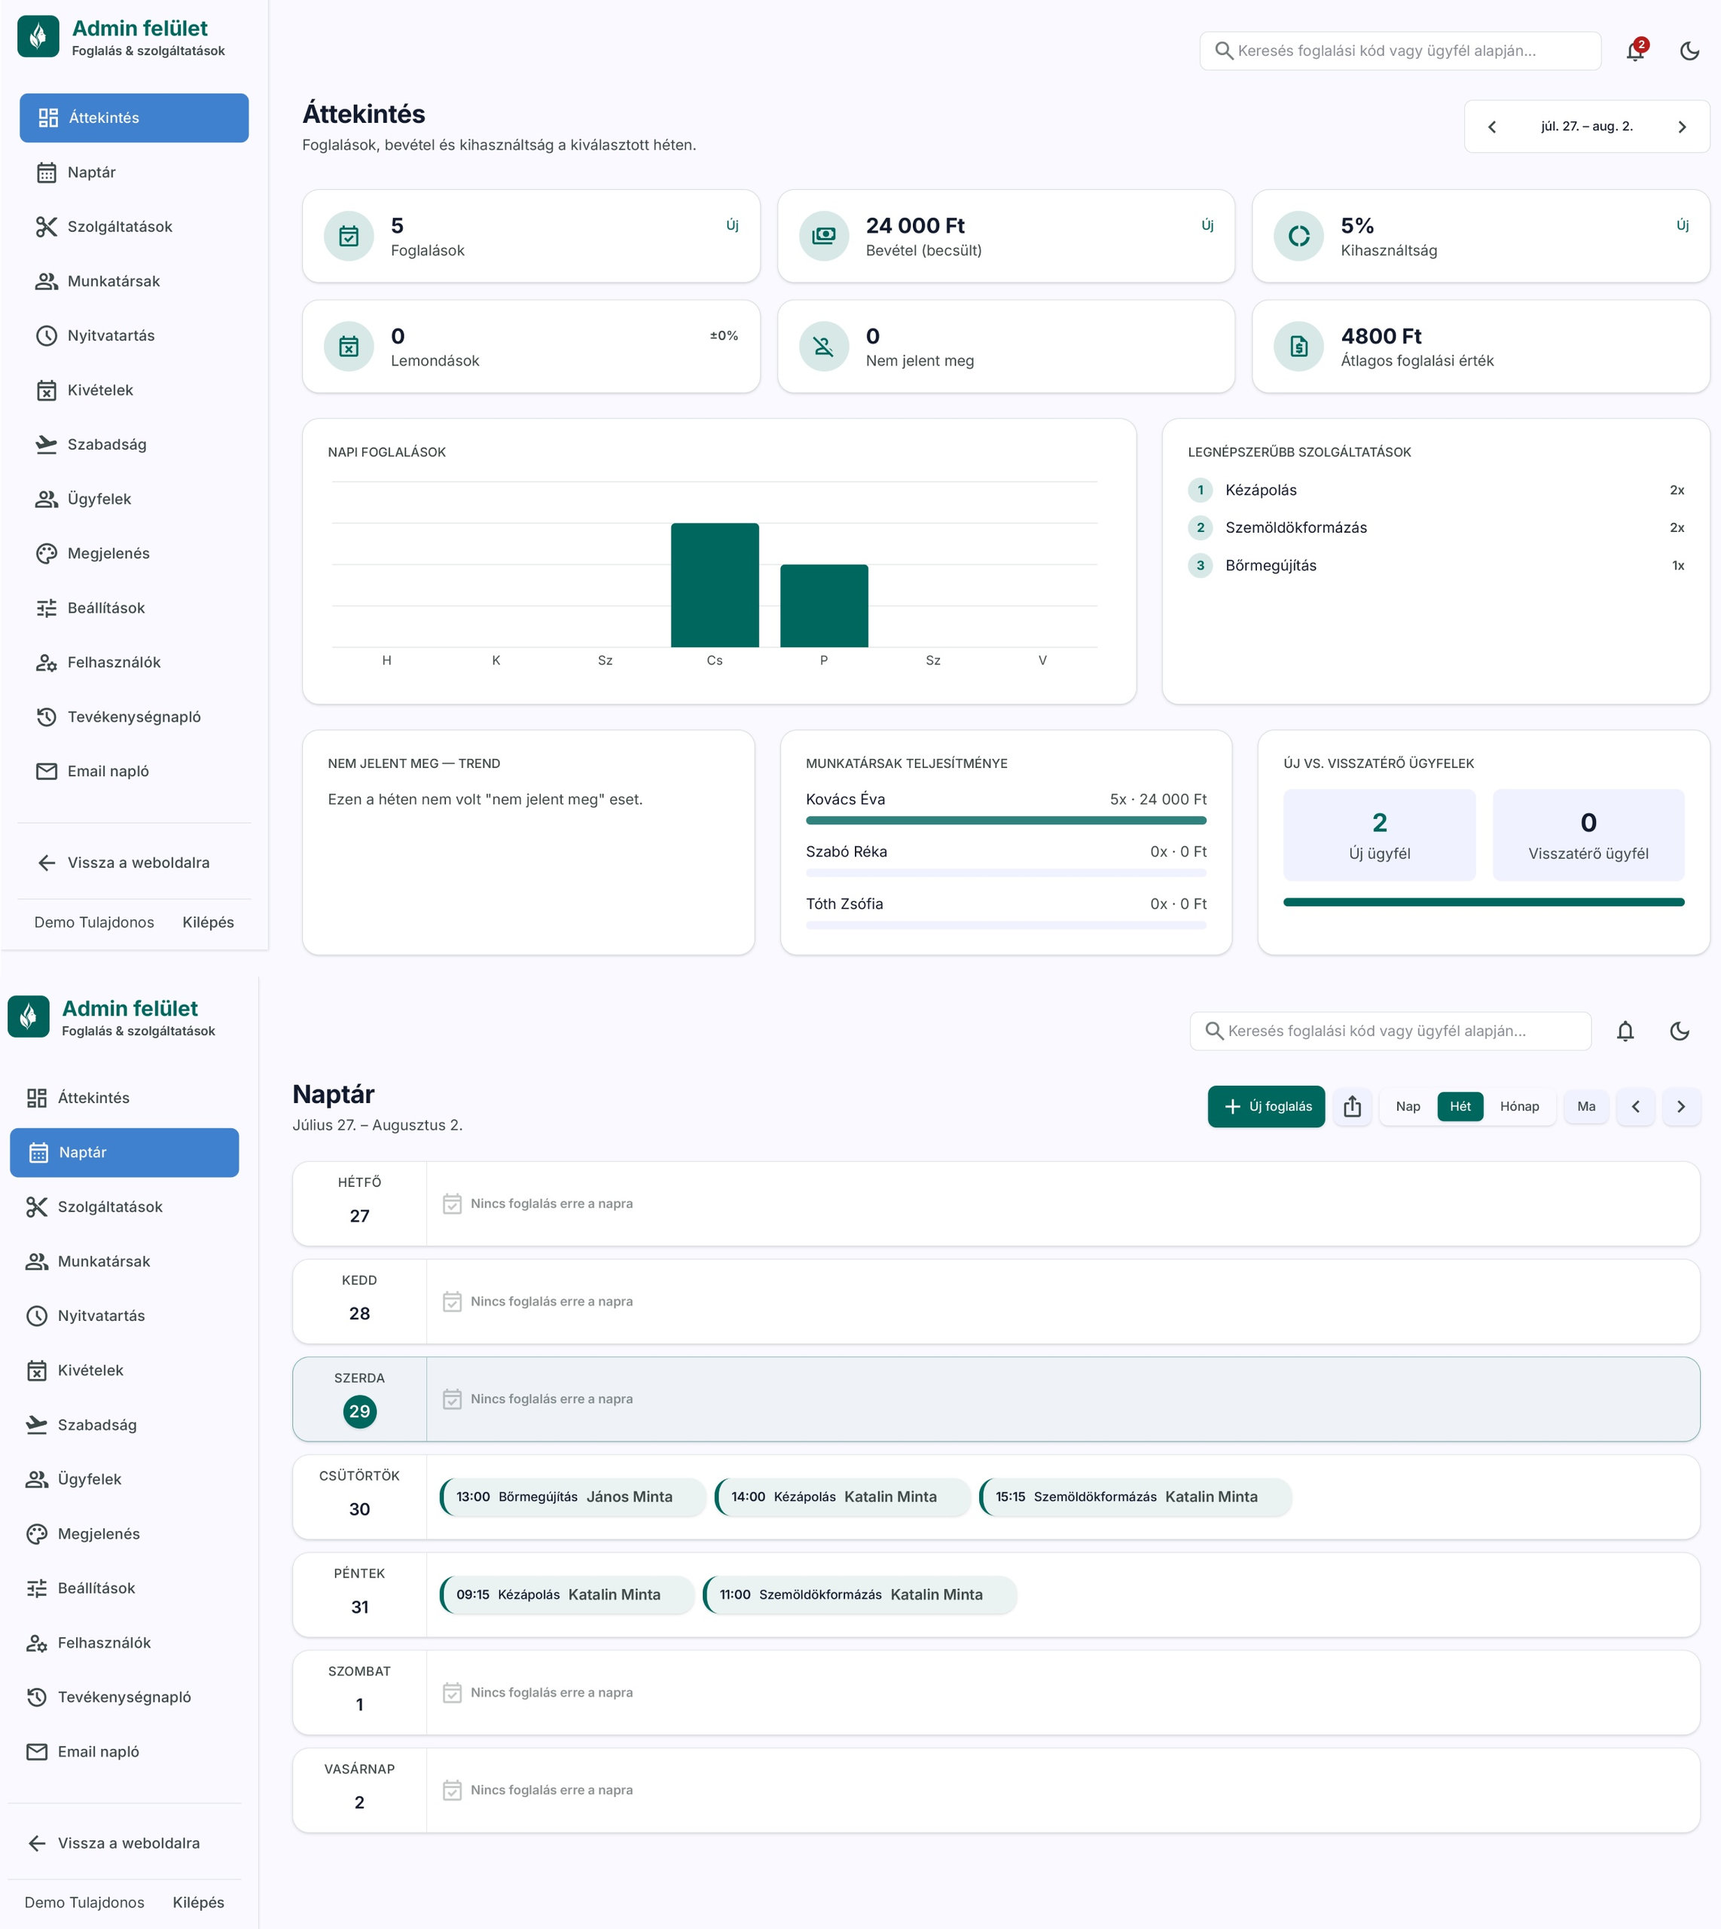Open the 5 Foglalások stat card

532,237
